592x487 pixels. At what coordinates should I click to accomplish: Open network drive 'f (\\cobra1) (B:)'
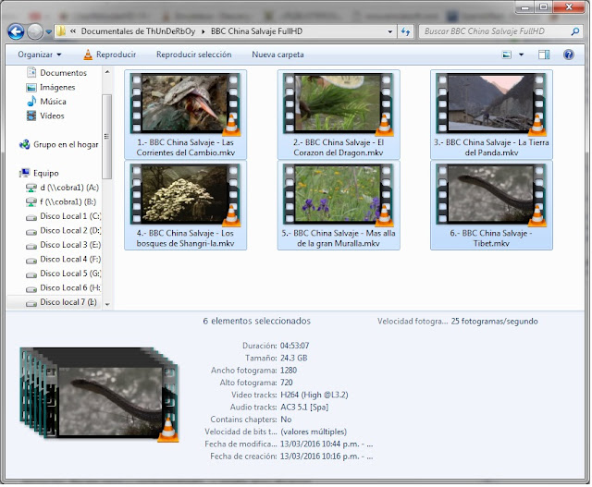68,201
